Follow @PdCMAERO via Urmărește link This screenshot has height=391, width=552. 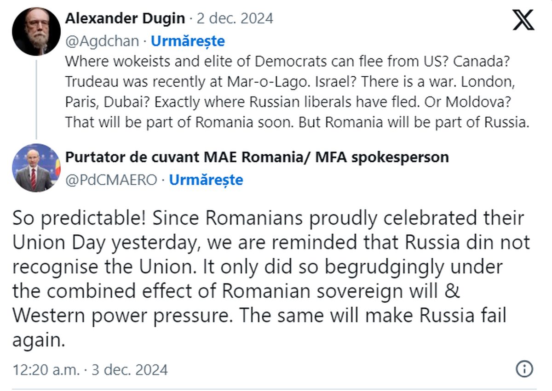[206, 180]
